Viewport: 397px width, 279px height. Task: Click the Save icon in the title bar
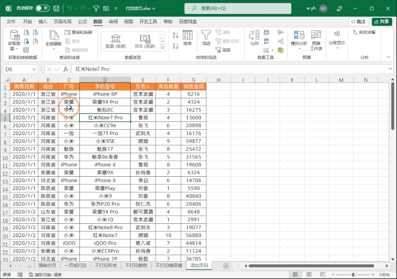pyautogui.click(x=56, y=8)
